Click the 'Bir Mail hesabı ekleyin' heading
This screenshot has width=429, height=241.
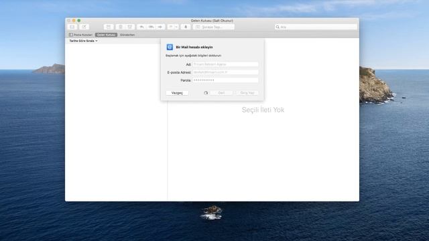pos(194,47)
